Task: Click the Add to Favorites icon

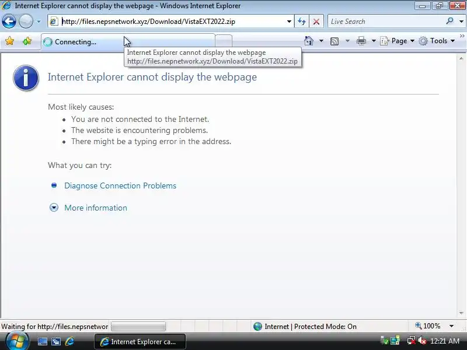Action: (x=27, y=41)
